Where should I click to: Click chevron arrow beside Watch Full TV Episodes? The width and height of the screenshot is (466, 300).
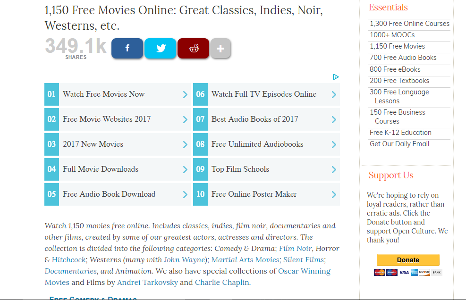(x=334, y=94)
